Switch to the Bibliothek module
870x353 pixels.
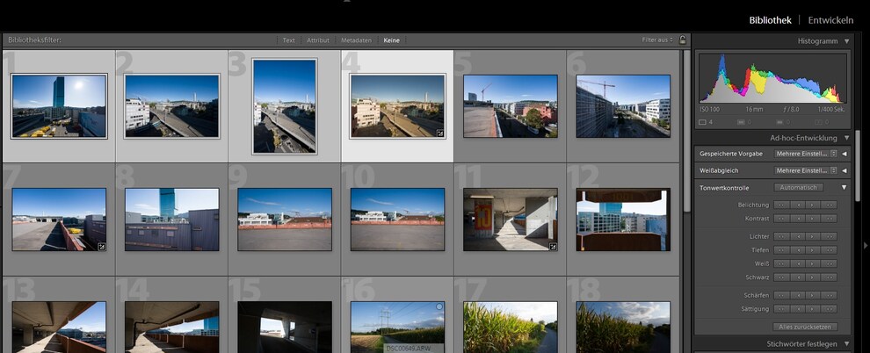pyautogui.click(x=770, y=20)
